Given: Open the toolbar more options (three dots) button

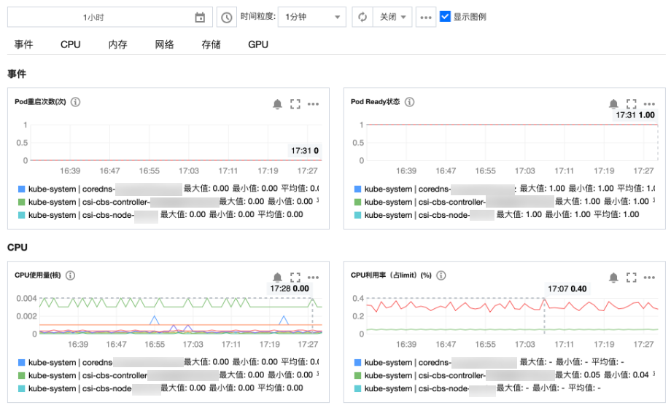Looking at the screenshot, I should pos(426,17).
